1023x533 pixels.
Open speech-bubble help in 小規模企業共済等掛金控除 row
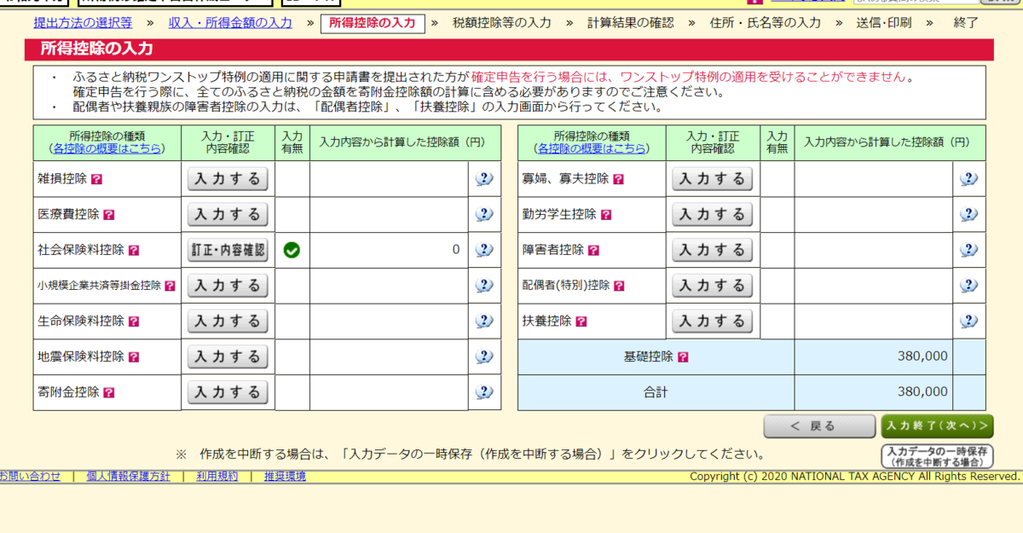(484, 286)
